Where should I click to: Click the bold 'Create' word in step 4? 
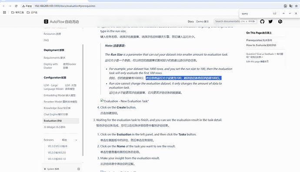point(121,107)
